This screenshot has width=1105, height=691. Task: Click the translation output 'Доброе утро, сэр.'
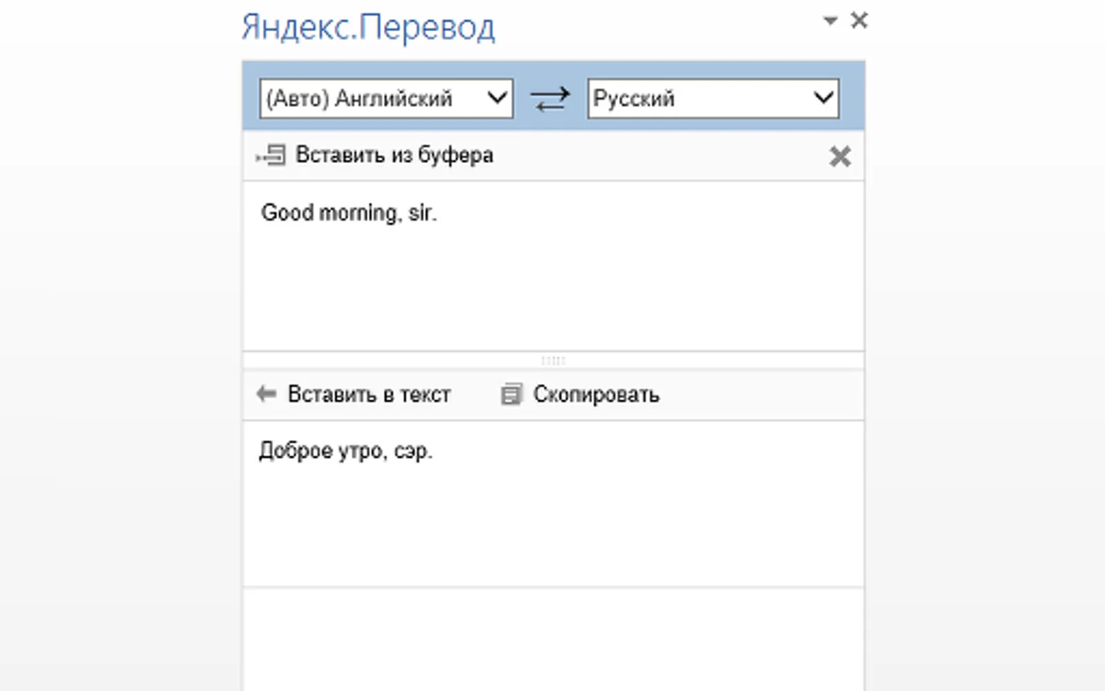pyautogui.click(x=553, y=504)
